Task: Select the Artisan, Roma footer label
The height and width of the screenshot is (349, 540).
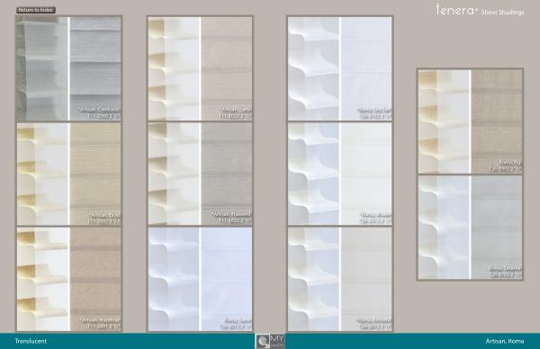Action: (x=505, y=341)
